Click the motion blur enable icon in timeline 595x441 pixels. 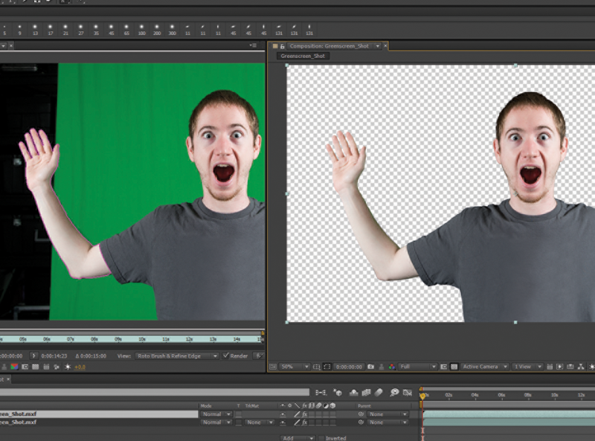tap(379, 392)
